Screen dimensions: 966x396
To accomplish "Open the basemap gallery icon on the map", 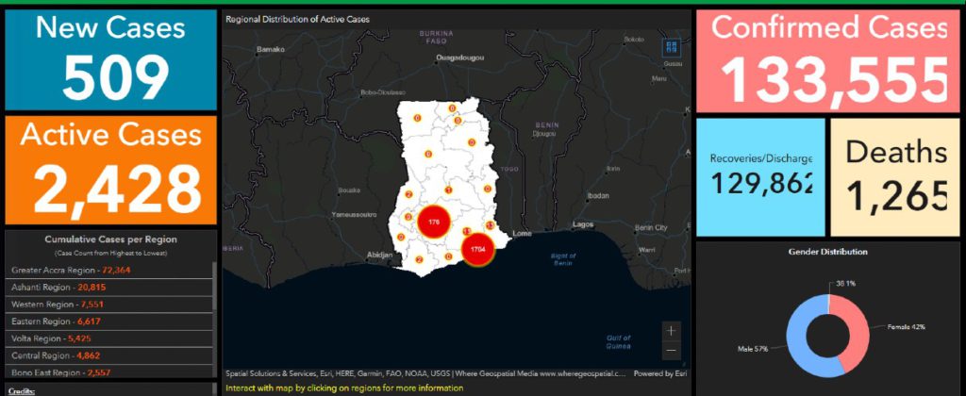I will pos(671,47).
